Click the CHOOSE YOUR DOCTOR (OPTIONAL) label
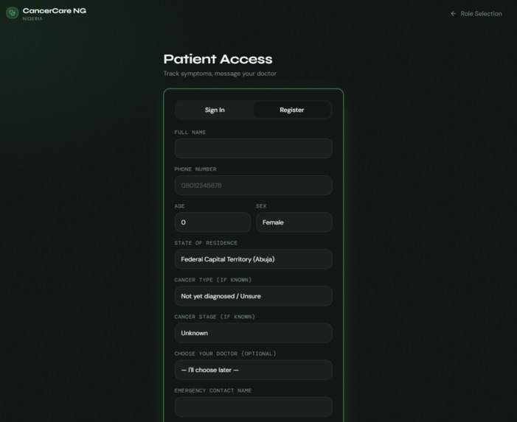The image size is (517, 422). [x=225, y=354]
